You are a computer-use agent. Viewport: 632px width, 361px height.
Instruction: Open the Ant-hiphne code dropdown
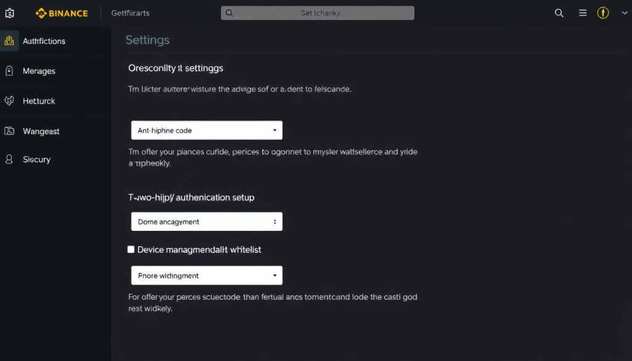coord(206,130)
